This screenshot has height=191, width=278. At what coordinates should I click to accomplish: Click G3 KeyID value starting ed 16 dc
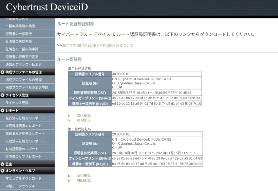click(x=156, y=104)
